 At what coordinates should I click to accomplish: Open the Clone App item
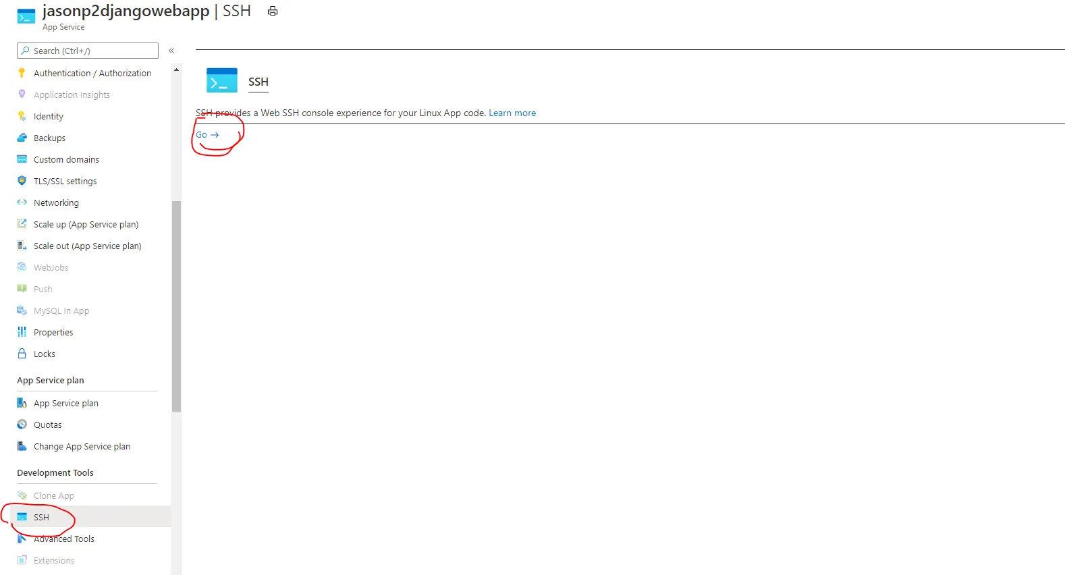(x=54, y=495)
